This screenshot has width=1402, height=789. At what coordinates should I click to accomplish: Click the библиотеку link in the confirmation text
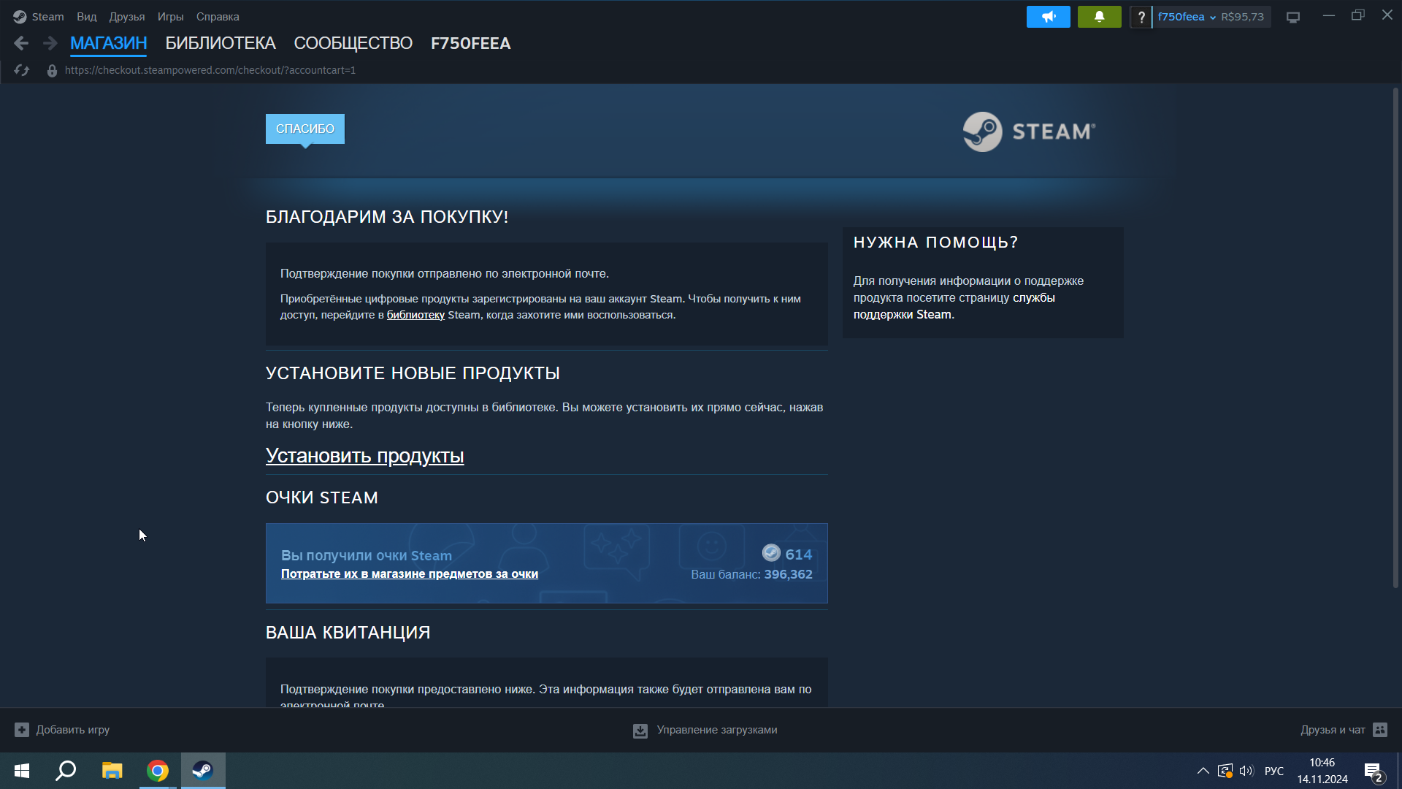(415, 315)
